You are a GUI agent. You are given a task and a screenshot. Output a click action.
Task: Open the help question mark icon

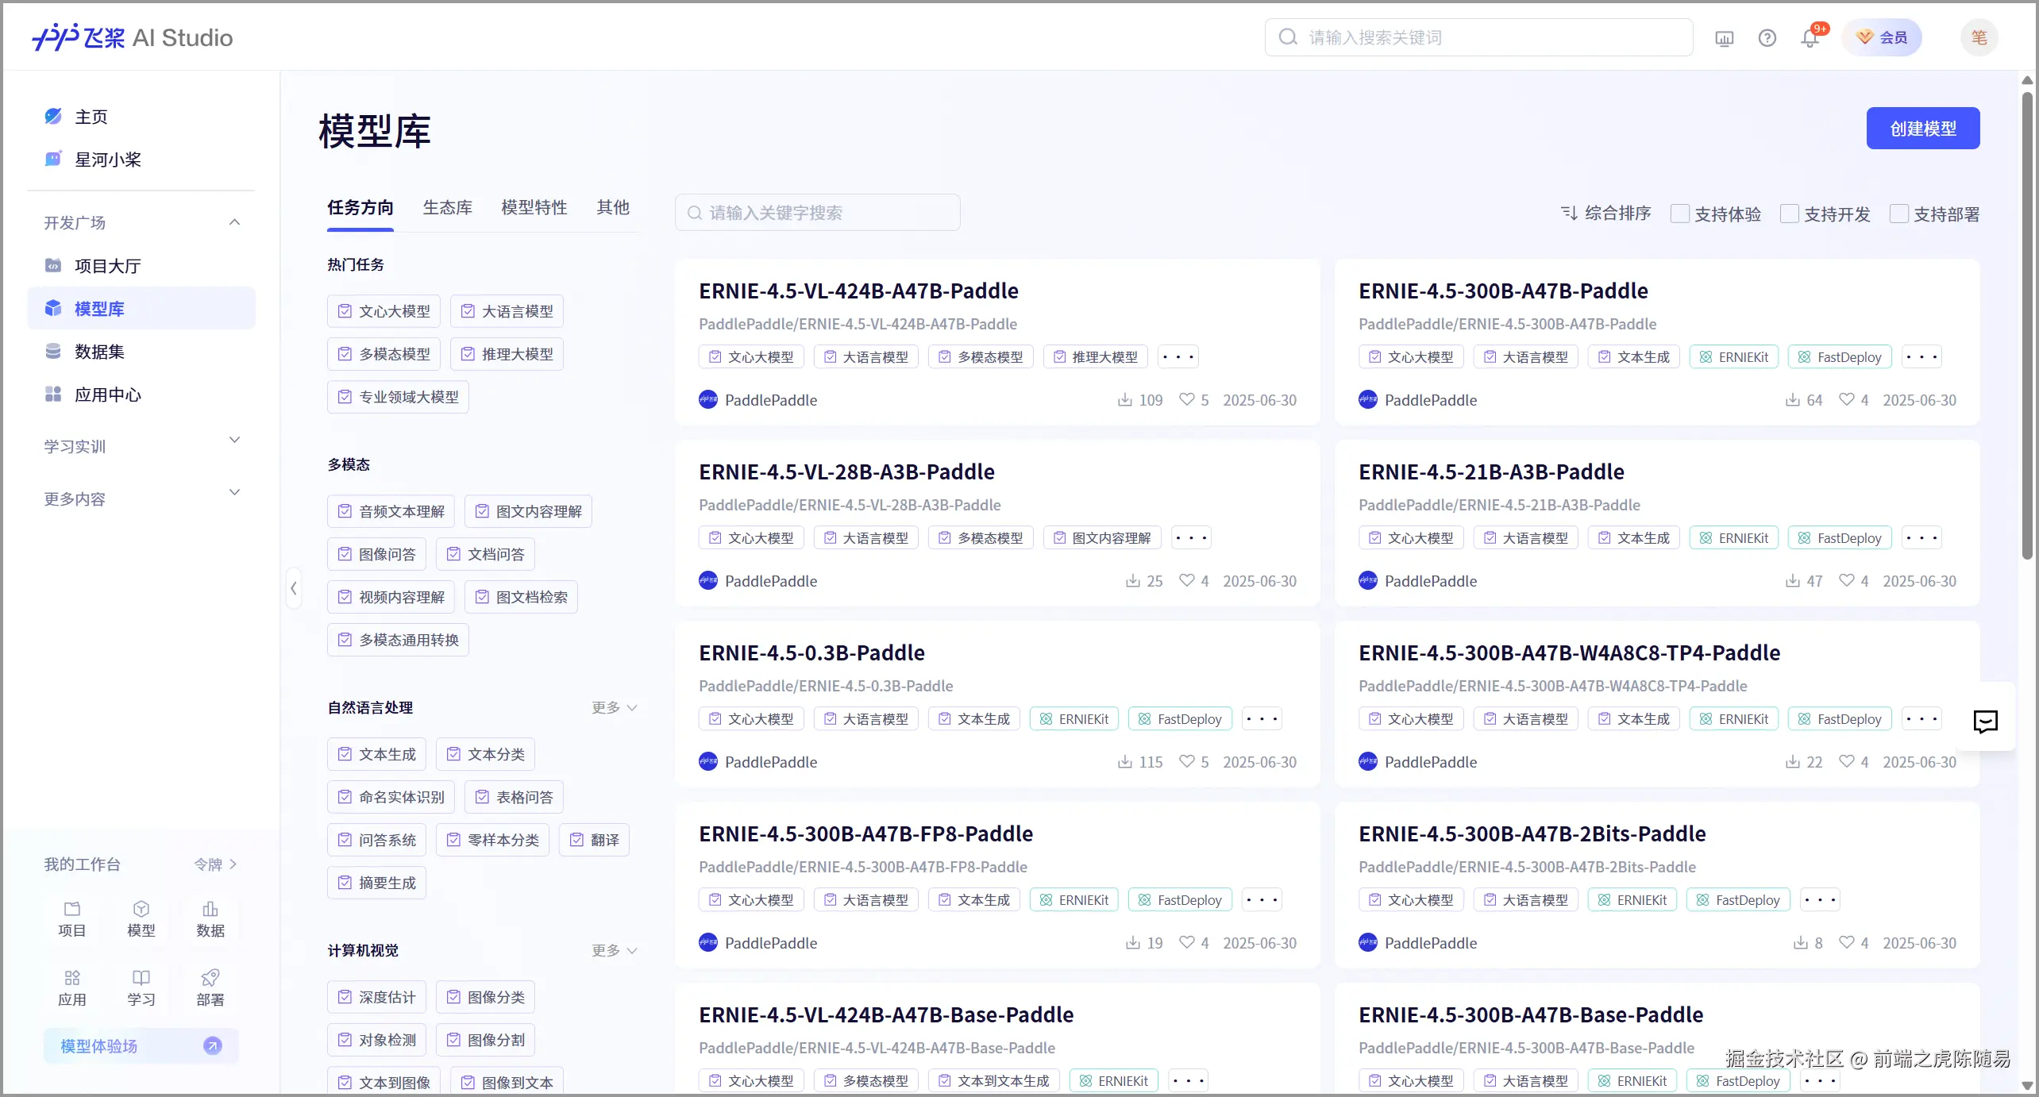click(x=1767, y=38)
